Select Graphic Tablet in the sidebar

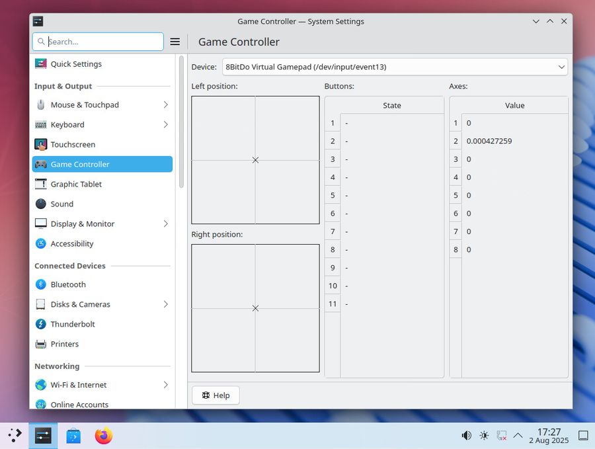(102, 184)
